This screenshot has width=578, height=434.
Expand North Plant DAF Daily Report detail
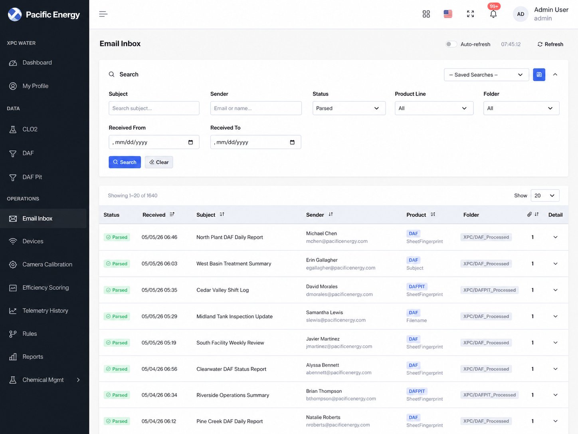pyautogui.click(x=555, y=237)
